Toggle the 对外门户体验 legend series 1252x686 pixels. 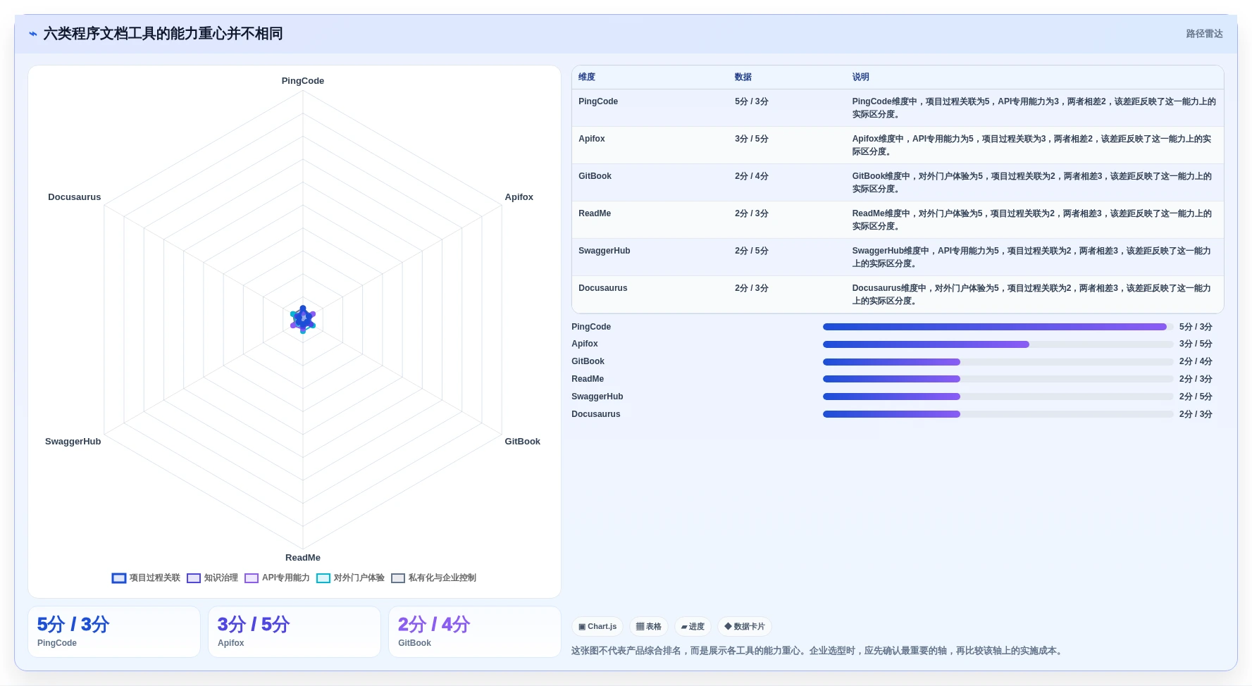coord(350,578)
